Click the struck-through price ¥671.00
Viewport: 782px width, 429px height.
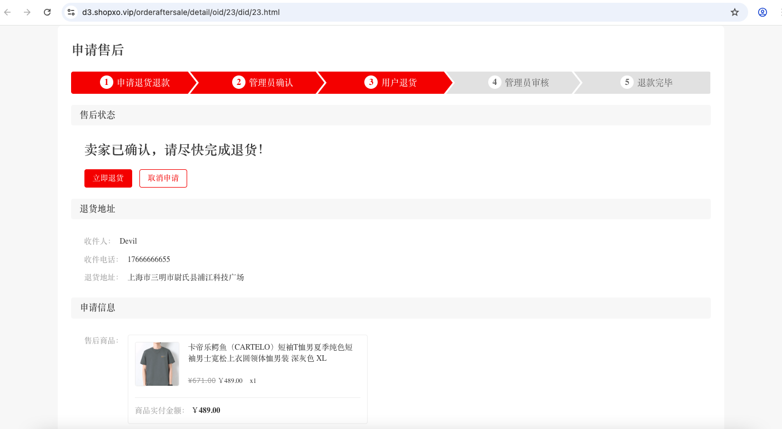(202, 381)
